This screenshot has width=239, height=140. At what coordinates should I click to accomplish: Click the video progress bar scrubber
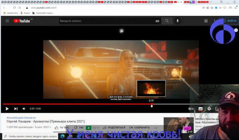tap(152, 104)
